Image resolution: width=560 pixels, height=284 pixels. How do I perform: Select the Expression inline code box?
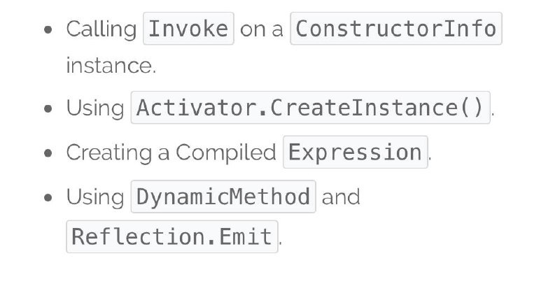tap(356, 152)
